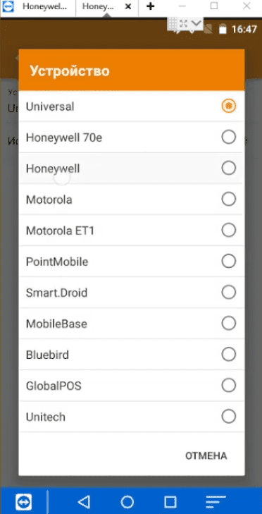The width and height of the screenshot is (262, 514).
Task: Open the grid icon in session toolbar
Action: point(173,23)
